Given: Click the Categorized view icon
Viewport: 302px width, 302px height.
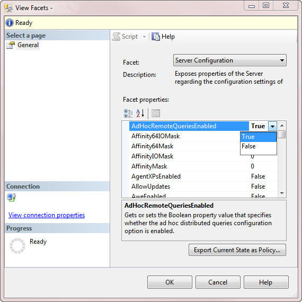Looking at the screenshot, I should click(x=128, y=113).
